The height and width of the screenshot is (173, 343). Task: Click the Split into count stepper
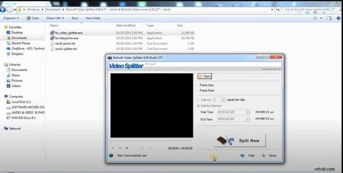(223, 100)
